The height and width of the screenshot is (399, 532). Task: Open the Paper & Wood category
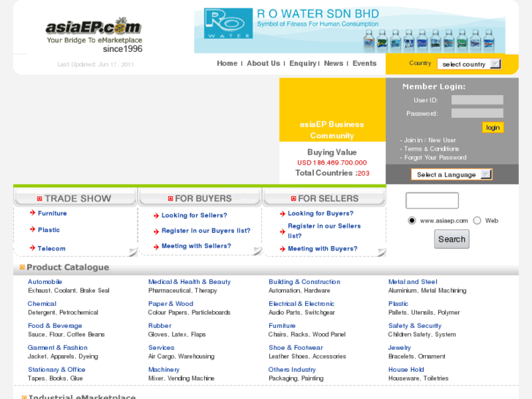171,304
